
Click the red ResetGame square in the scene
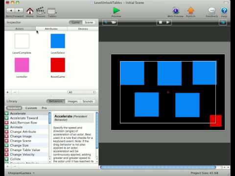click(215, 121)
